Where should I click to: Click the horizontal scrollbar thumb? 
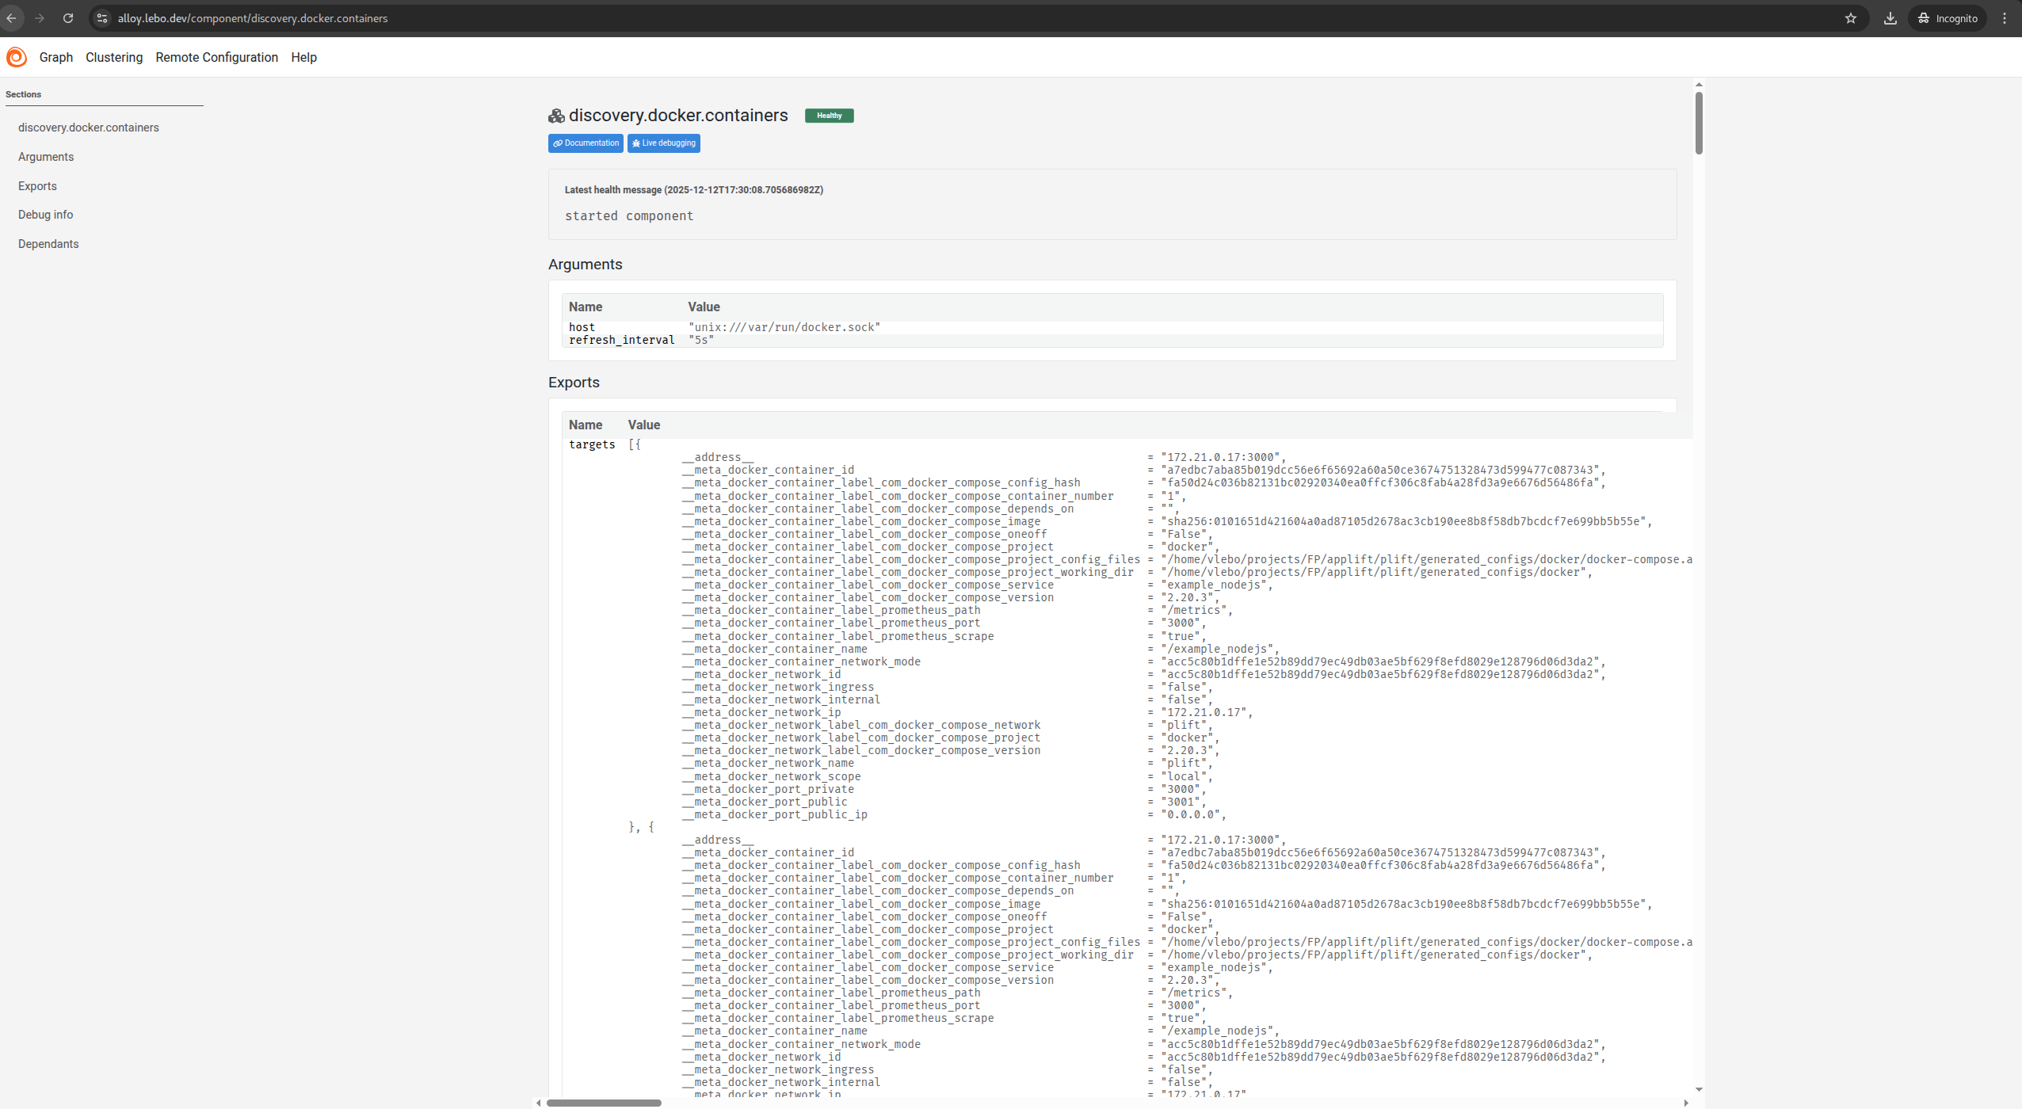tap(603, 1103)
